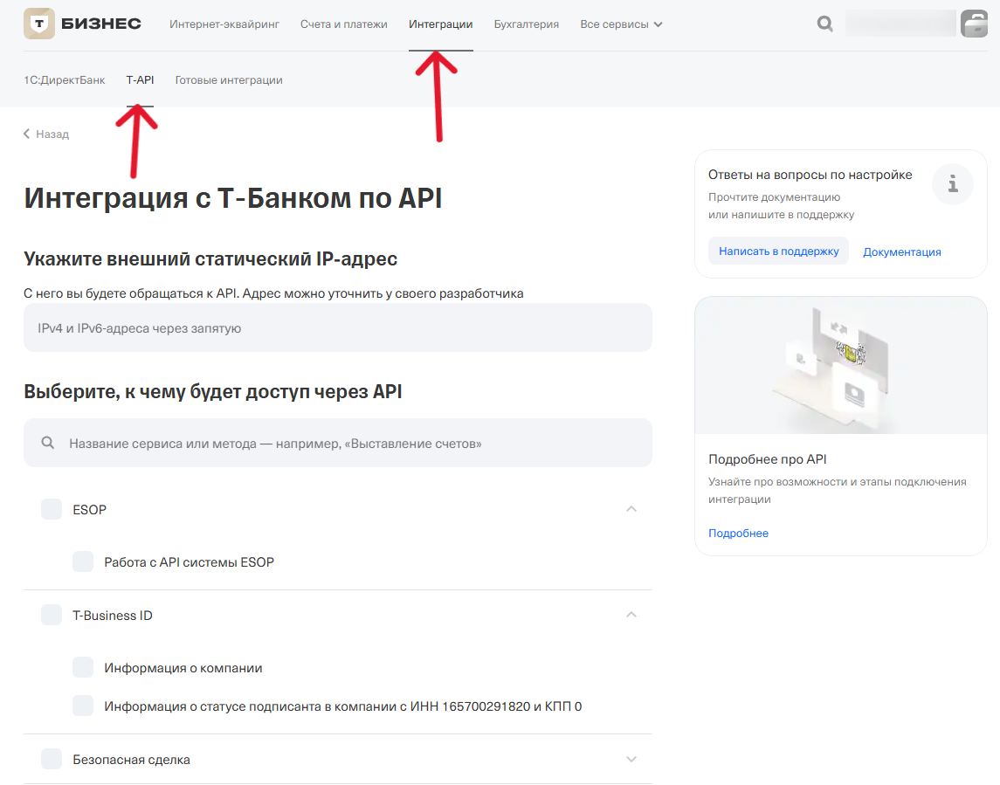Screen dimensions: 1000x785
Task: Toggle the Безопасная сделка checkbox
Action: pyautogui.click(x=52, y=760)
